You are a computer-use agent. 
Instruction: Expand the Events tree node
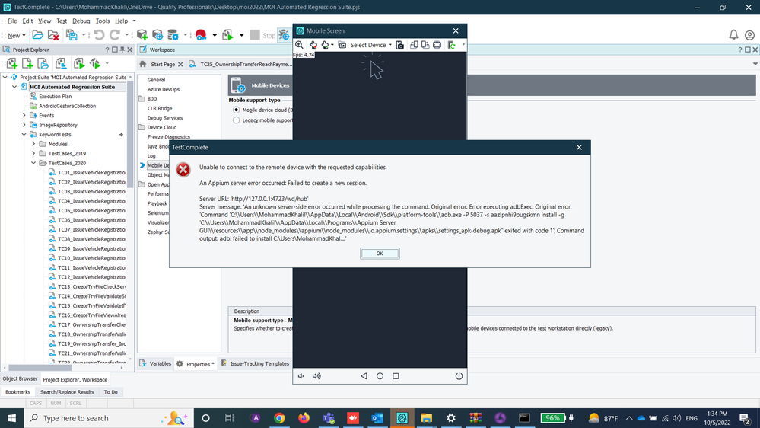tap(24, 116)
